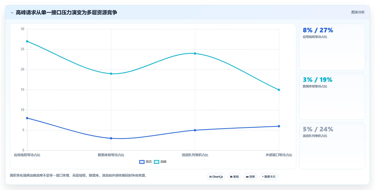Click the y-axis value 5
The image size is (375, 190).
23,130
